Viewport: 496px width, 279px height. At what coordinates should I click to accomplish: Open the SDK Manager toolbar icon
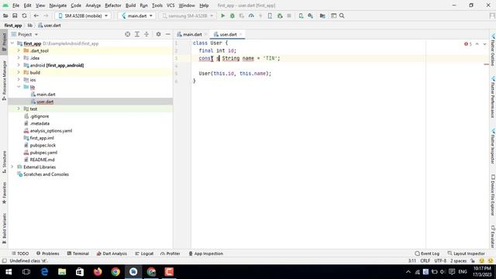click(310, 15)
